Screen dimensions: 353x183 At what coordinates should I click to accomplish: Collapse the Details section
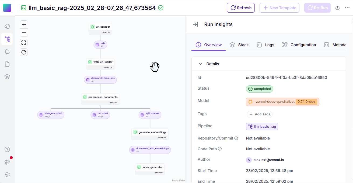[x=200, y=64]
